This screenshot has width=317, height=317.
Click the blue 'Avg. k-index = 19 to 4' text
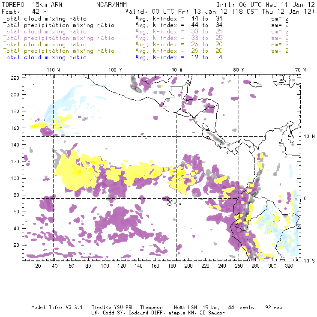(179, 57)
